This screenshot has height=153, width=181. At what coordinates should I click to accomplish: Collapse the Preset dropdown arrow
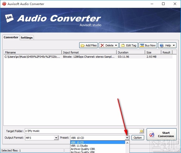tap(127, 138)
